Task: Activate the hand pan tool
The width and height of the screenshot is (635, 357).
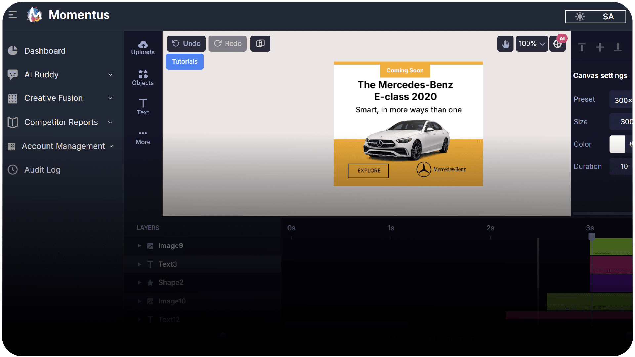Action: tap(505, 44)
